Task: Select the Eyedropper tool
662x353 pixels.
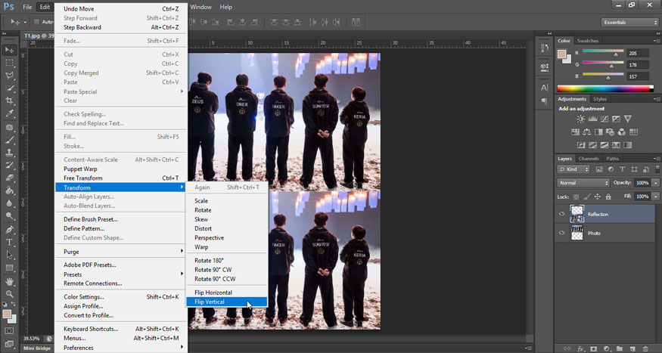Action: point(10,113)
